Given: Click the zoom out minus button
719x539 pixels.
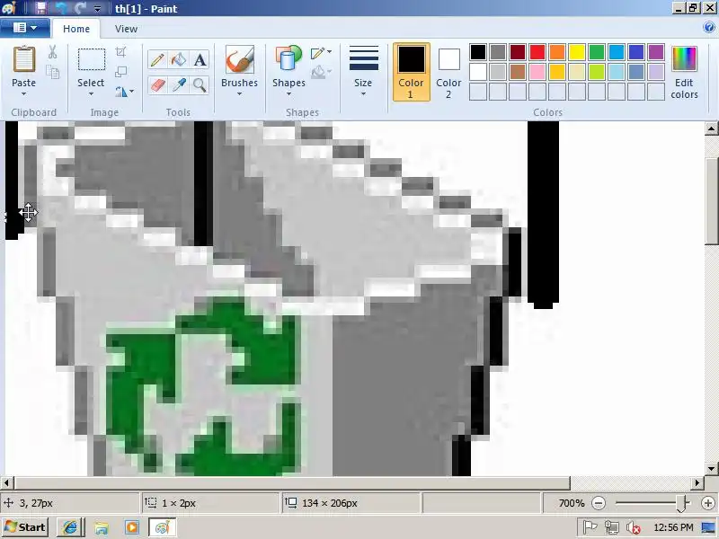Looking at the screenshot, I should tap(599, 503).
